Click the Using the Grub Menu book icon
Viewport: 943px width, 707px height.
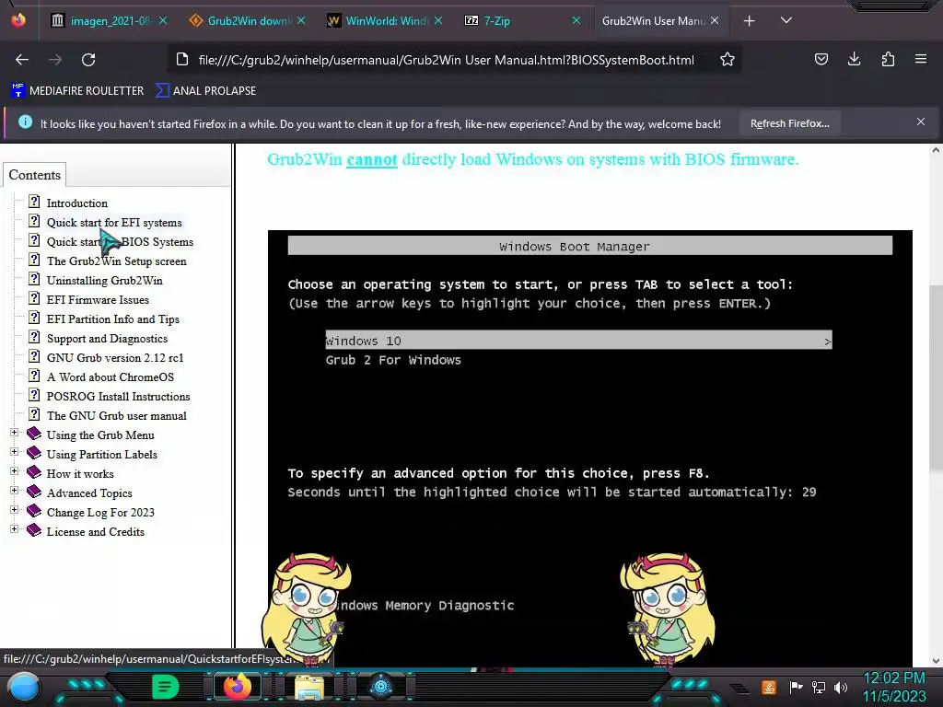[x=34, y=434]
